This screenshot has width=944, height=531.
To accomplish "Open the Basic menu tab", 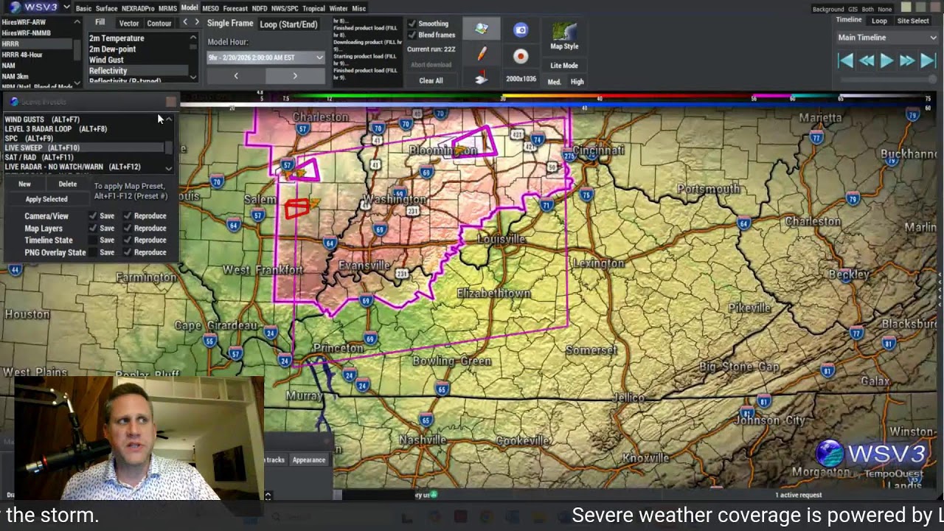I will (x=83, y=8).
